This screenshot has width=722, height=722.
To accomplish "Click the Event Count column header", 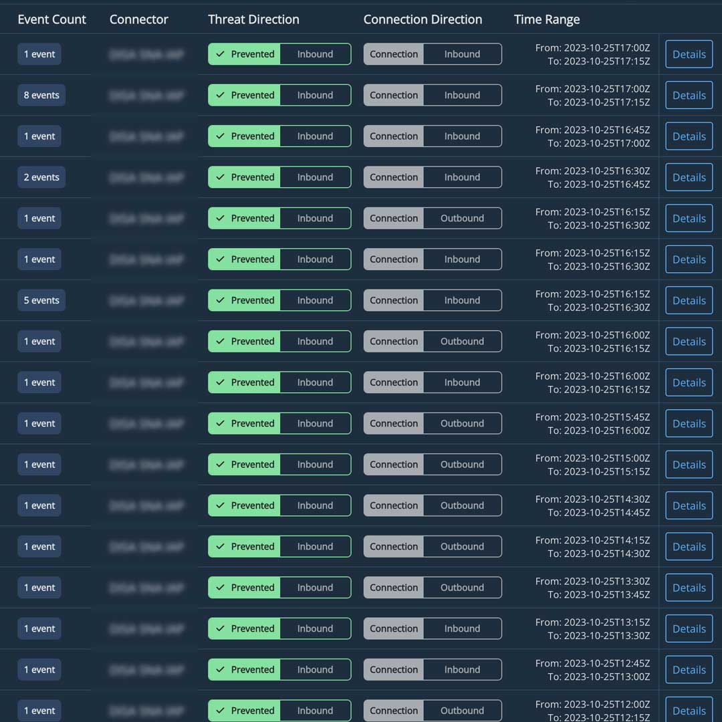I will tap(51, 19).
